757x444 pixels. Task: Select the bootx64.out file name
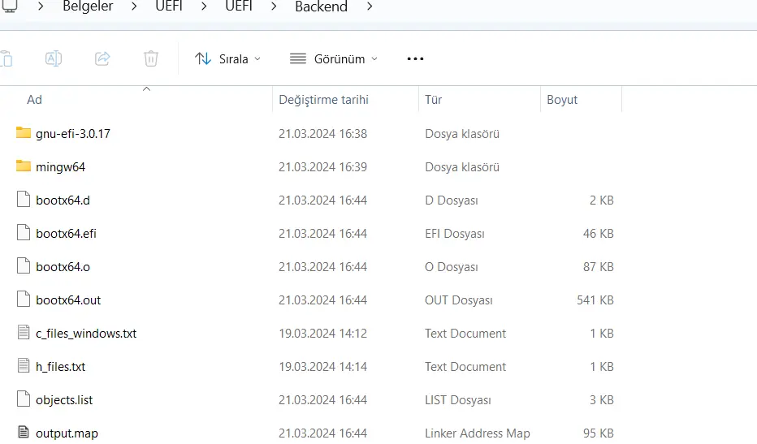[x=68, y=300]
